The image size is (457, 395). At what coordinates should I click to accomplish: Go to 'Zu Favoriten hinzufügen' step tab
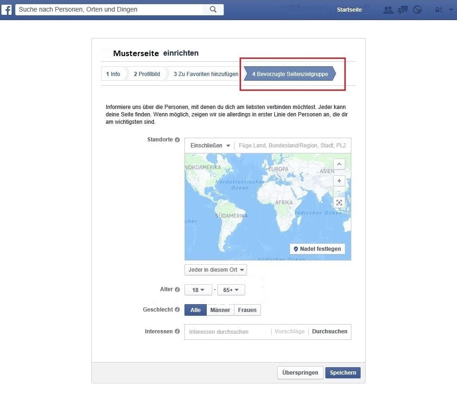click(x=206, y=74)
